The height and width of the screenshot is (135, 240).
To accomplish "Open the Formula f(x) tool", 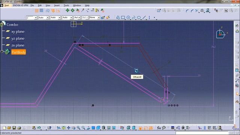I will coord(159,128).
